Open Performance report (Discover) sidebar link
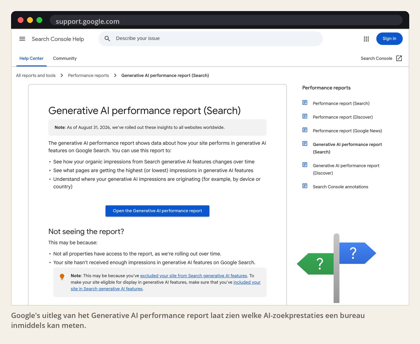Viewport: 420px width, 344px height. pos(343,117)
